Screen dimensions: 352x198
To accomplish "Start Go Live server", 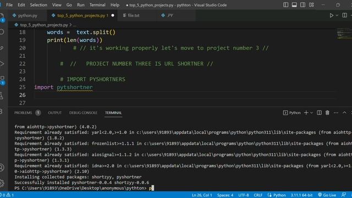I will pyautogui.click(x=327, y=195).
